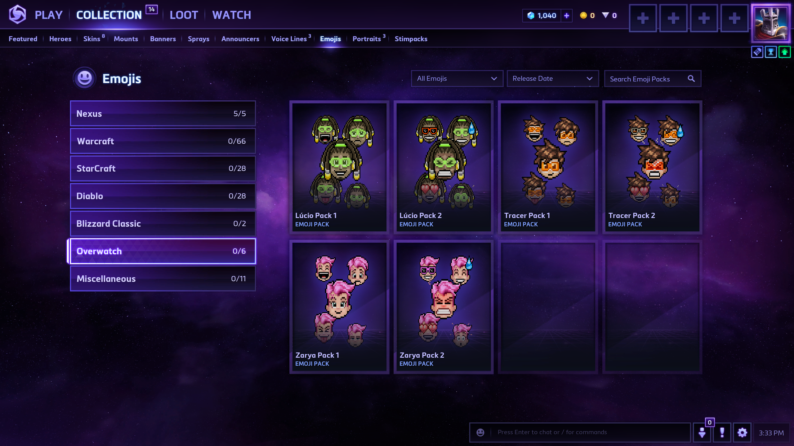
Task: Open the Zarya Pack 1 emoji pack
Action: click(x=339, y=307)
